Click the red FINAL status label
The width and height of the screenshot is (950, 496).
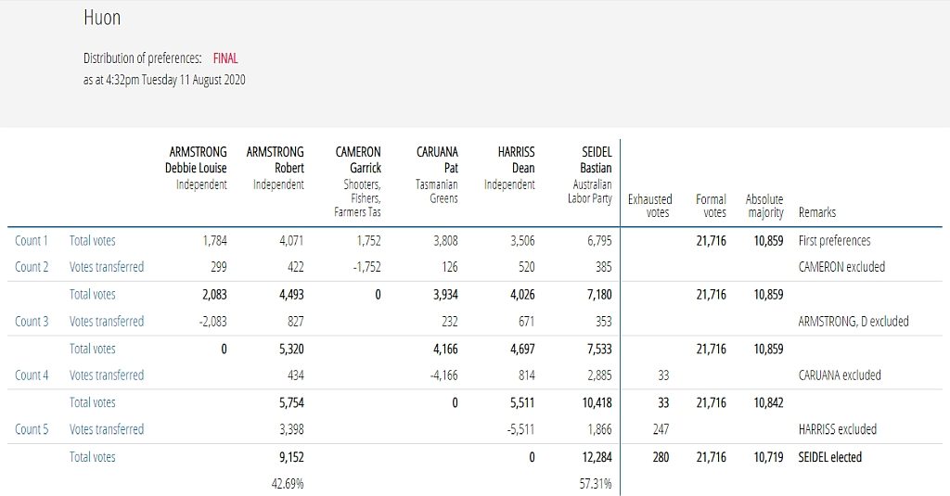coord(225,58)
